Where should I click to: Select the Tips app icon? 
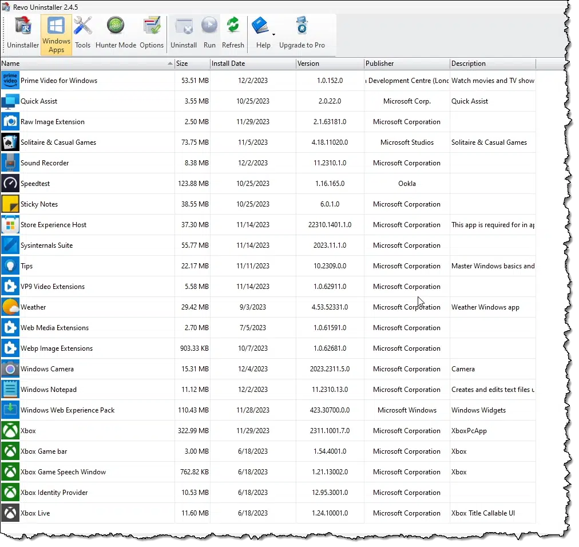10,266
